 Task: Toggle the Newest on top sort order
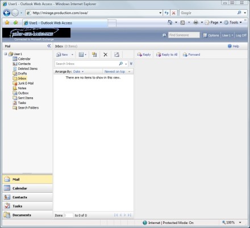117,72
